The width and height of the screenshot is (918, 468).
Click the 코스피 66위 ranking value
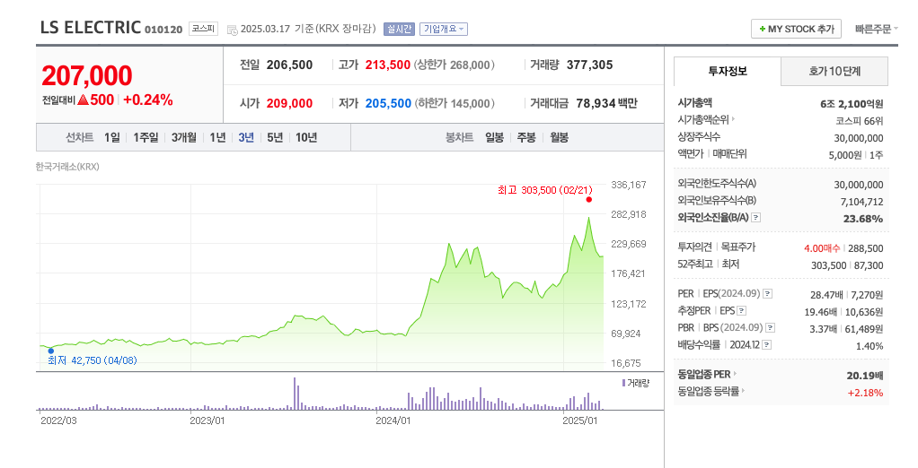[x=860, y=121]
